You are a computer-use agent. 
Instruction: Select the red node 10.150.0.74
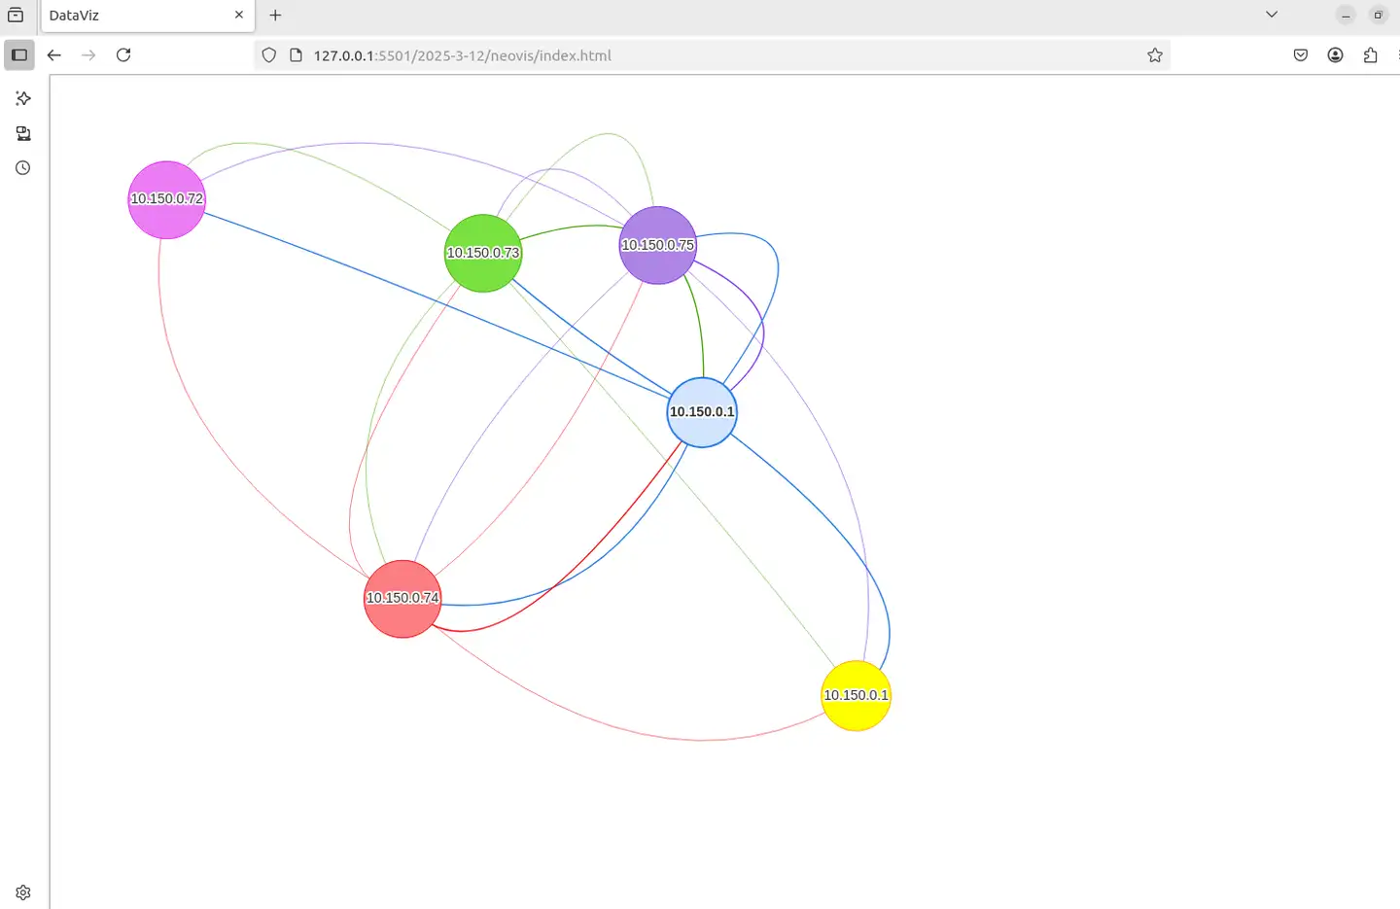(402, 599)
